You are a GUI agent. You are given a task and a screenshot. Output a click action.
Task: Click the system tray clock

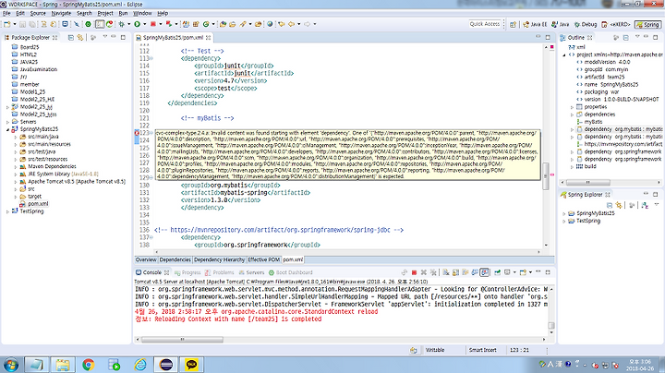pyautogui.click(x=640, y=365)
